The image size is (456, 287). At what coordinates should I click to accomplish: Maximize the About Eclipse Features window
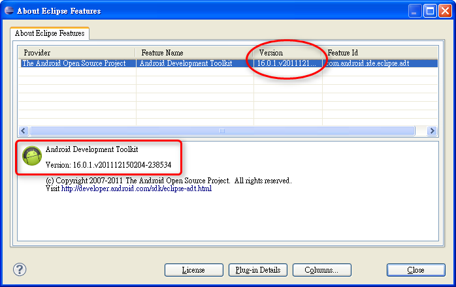(430, 11)
